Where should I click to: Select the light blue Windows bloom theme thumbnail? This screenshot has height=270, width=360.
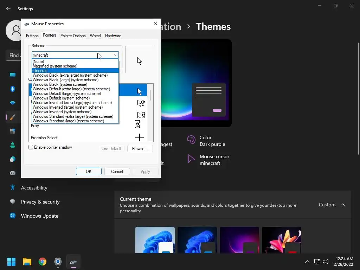[x=155, y=240]
